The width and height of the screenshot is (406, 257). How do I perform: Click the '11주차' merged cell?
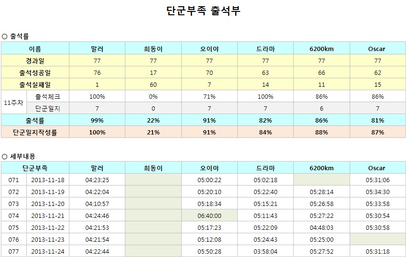pos(14,103)
